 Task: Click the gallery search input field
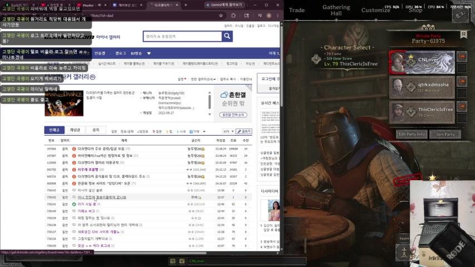[182, 36]
